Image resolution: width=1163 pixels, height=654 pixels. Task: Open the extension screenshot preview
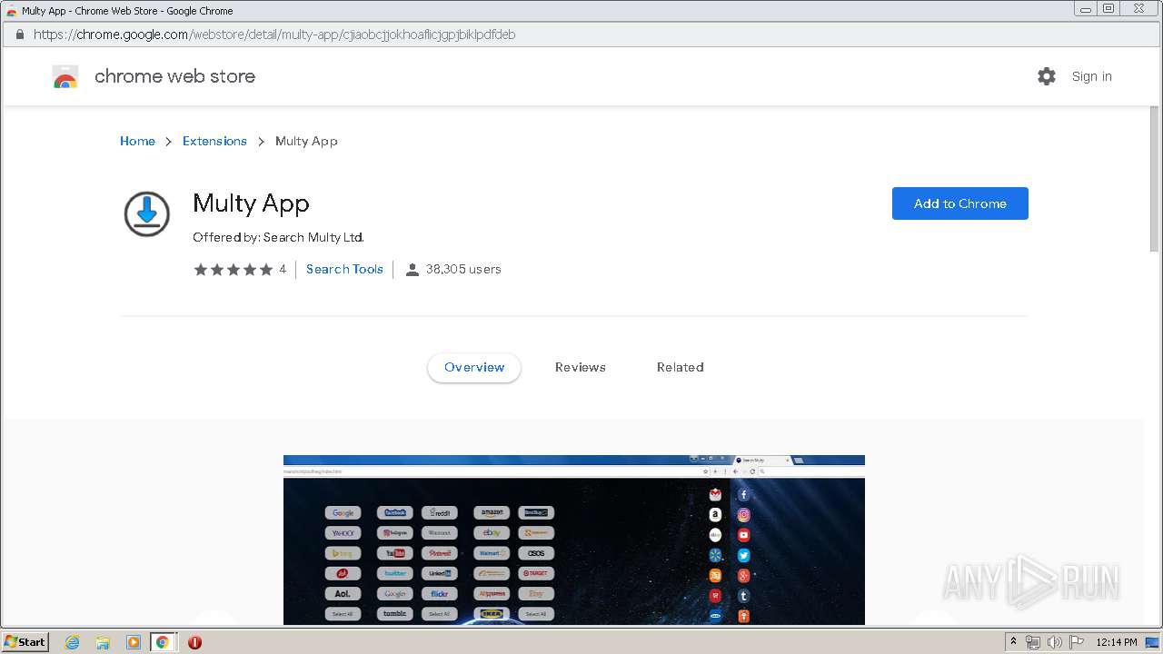pos(574,540)
